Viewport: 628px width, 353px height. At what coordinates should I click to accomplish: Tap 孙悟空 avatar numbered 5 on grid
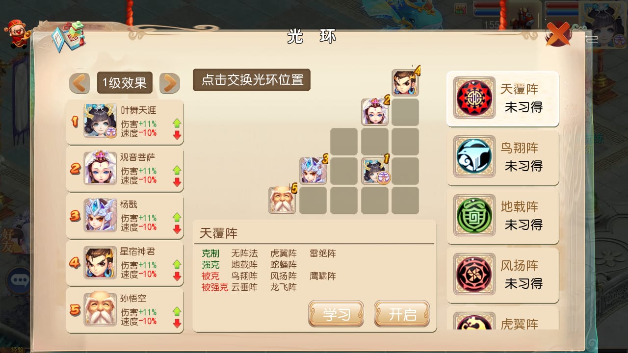(283, 200)
